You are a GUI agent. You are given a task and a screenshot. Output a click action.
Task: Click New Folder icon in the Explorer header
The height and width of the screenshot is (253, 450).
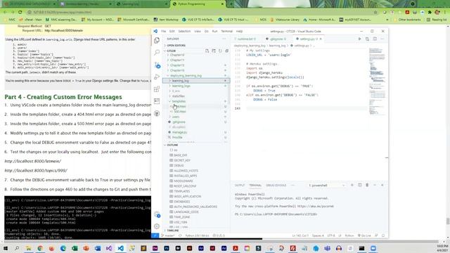[x=214, y=51]
